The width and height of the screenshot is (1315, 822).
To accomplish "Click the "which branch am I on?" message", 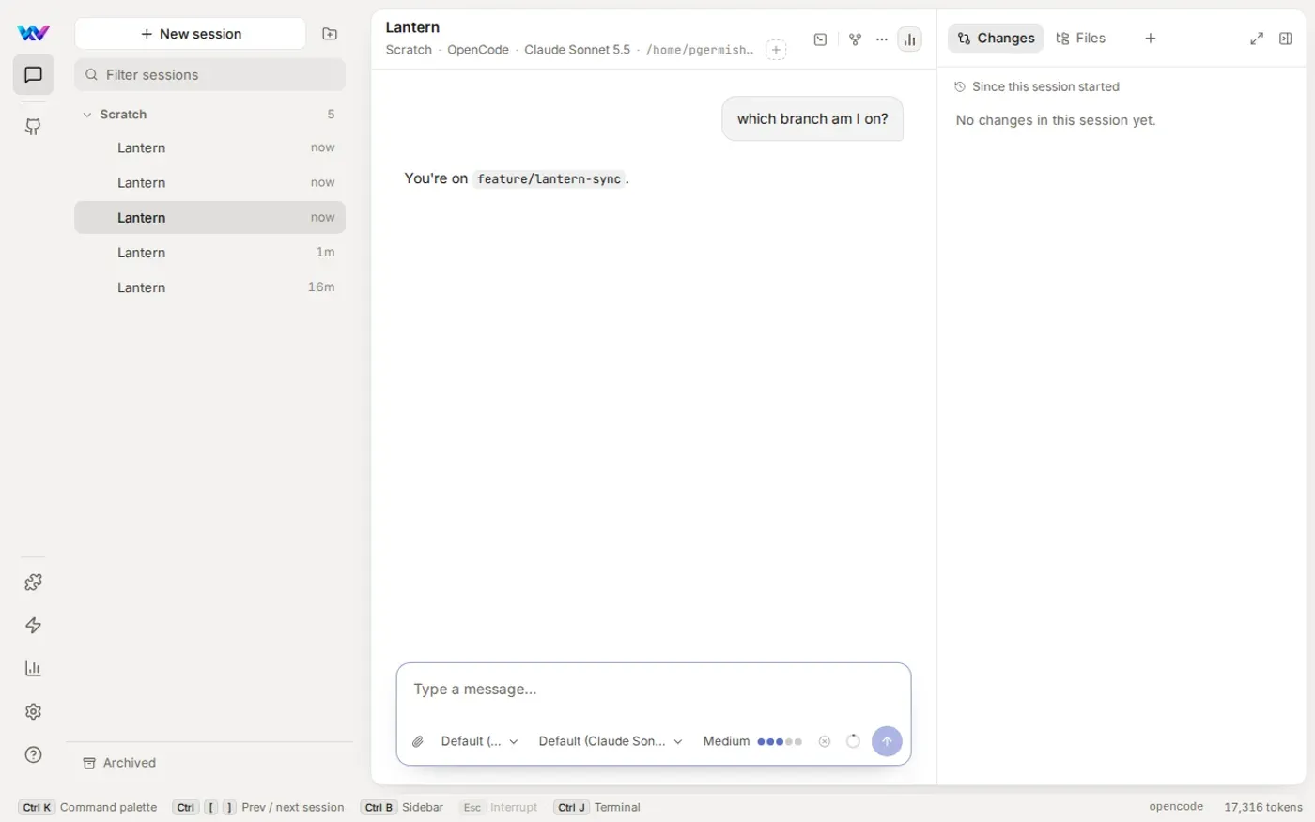I will (812, 119).
